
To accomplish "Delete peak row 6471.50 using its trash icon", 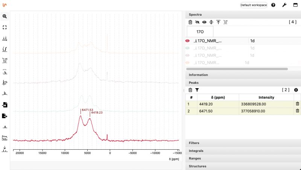I will (x=297, y=111).
